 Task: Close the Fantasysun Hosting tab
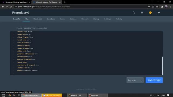(29, 2)
